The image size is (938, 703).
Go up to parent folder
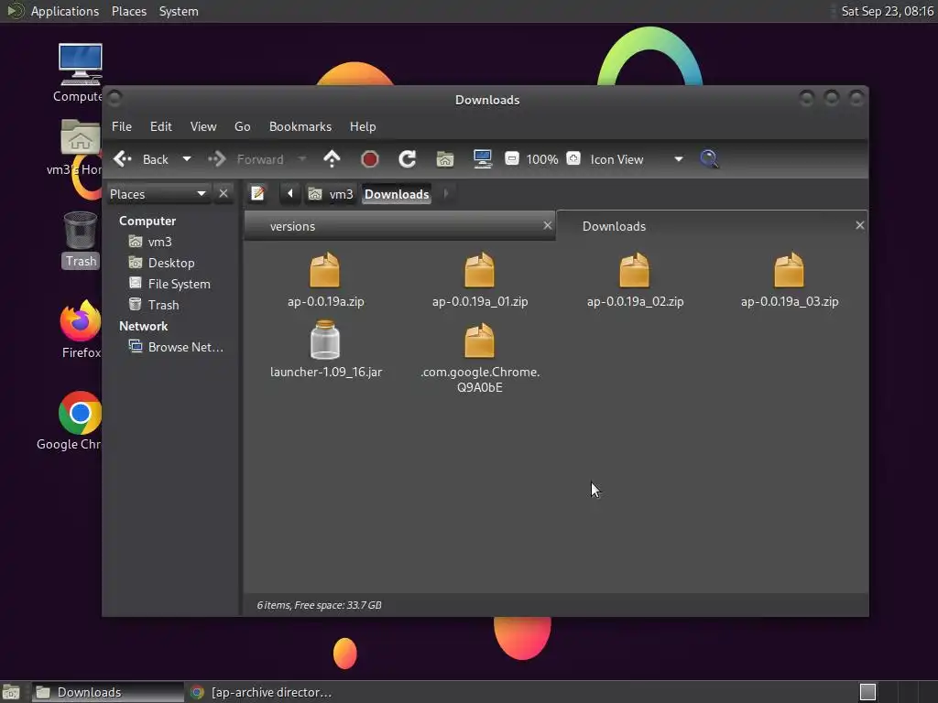[x=332, y=159]
